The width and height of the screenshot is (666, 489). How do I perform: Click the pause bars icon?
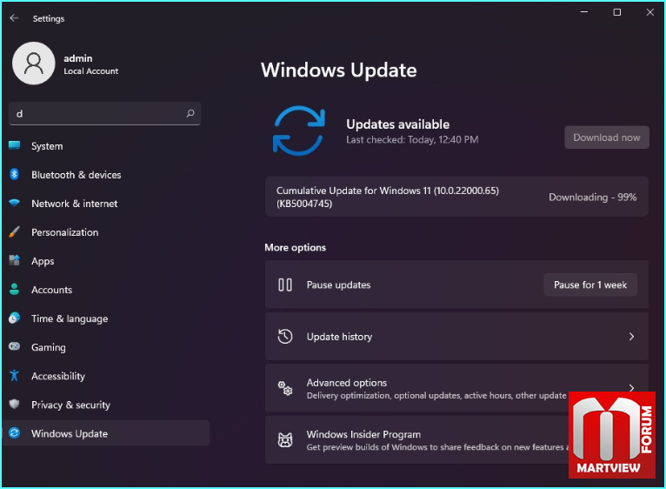pyautogui.click(x=285, y=285)
